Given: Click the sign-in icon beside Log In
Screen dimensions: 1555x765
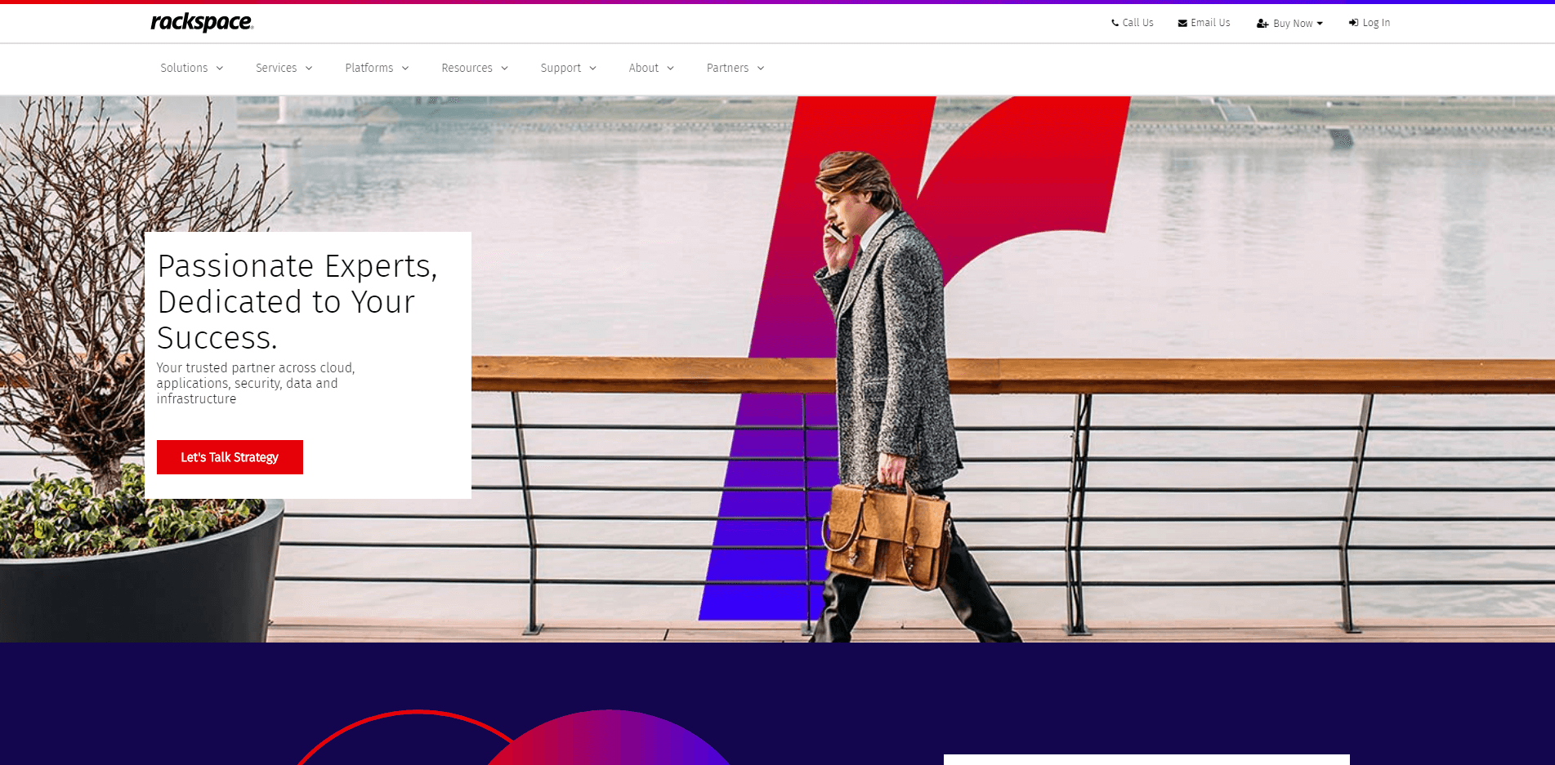Looking at the screenshot, I should [x=1353, y=23].
